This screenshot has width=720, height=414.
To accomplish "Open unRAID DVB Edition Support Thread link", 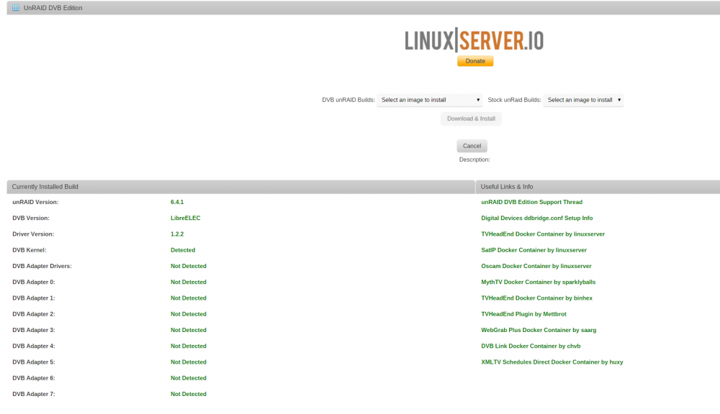I will point(532,202).
